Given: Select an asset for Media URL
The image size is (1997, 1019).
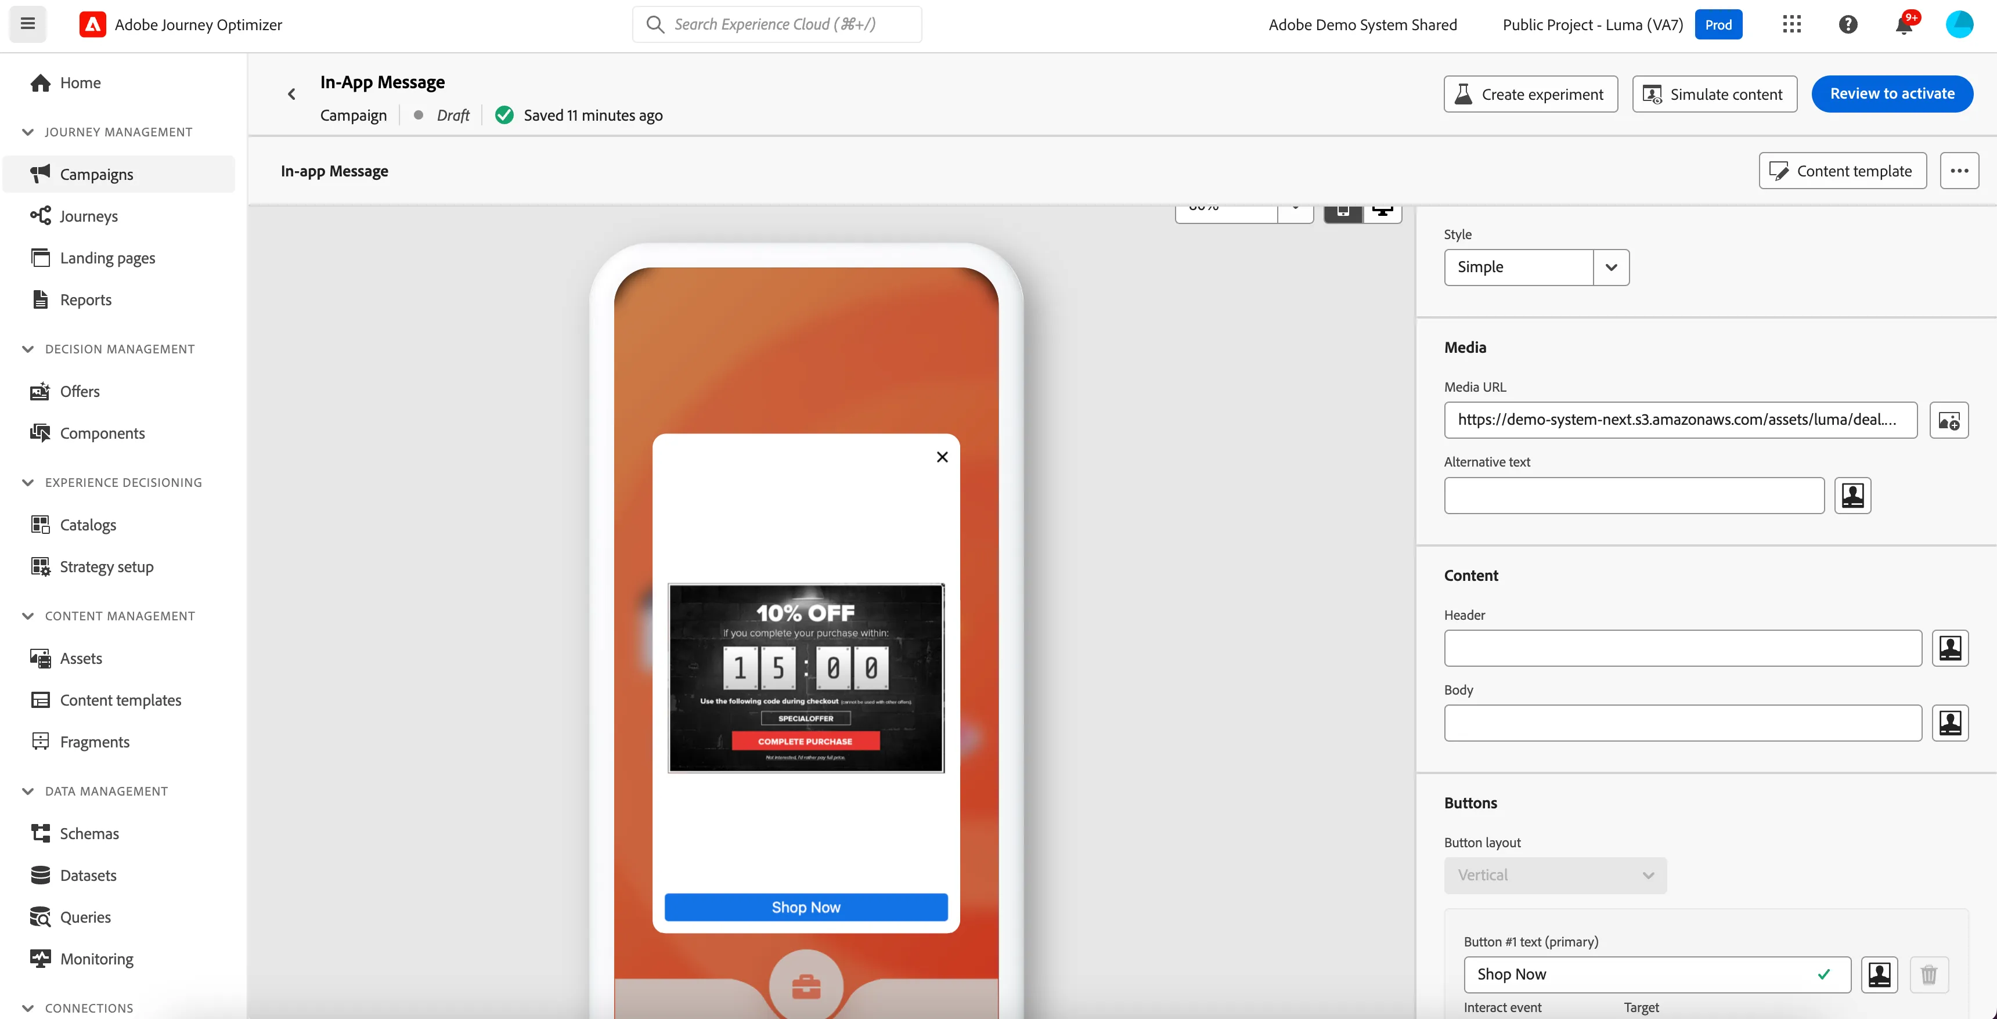Looking at the screenshot, I should point(1949,420).
